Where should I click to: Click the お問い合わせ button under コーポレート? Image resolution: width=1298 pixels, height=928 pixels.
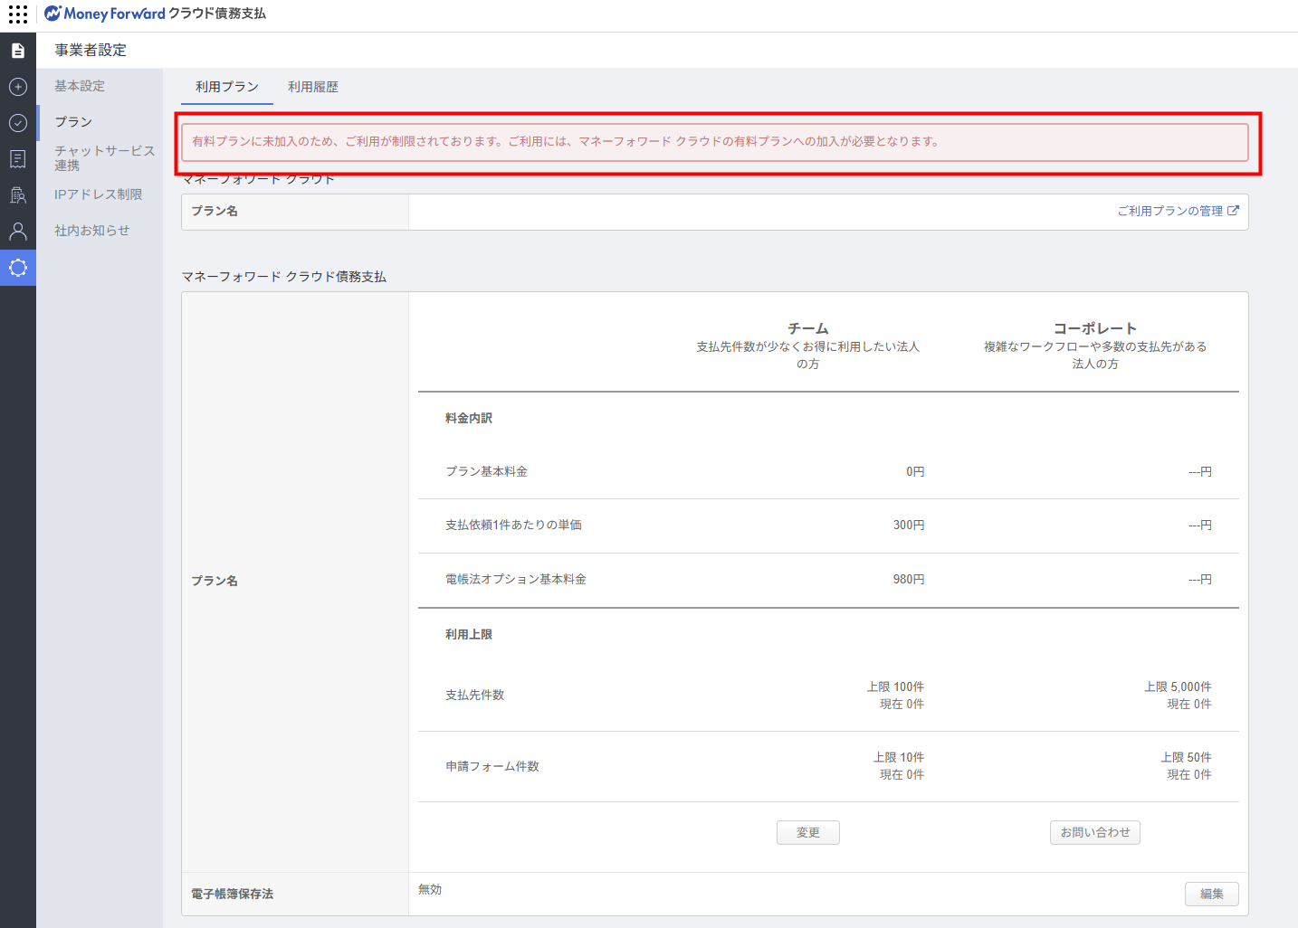pos(1095,832)
